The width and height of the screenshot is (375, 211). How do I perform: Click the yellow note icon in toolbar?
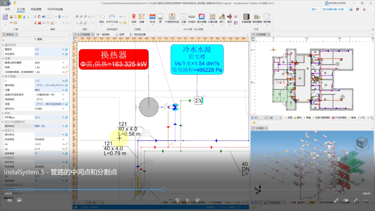click(x=125, y=23)
